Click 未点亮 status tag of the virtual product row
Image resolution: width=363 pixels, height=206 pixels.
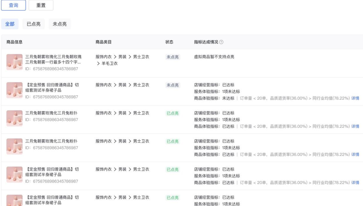point(173,57)
